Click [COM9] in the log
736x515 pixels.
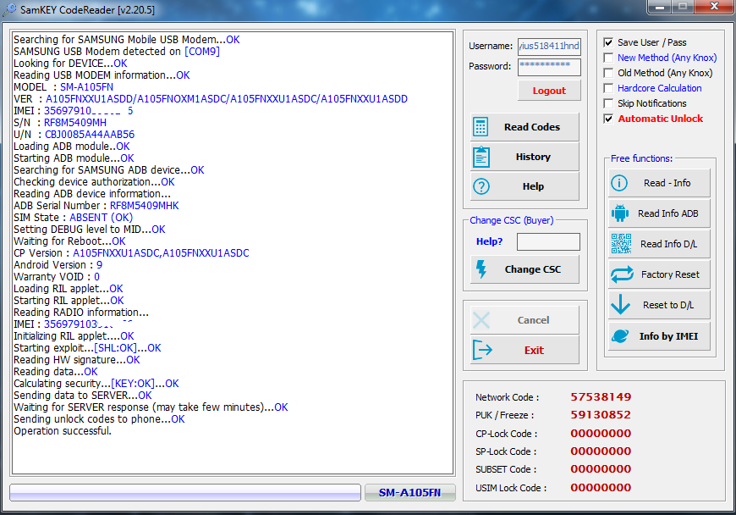202,52
